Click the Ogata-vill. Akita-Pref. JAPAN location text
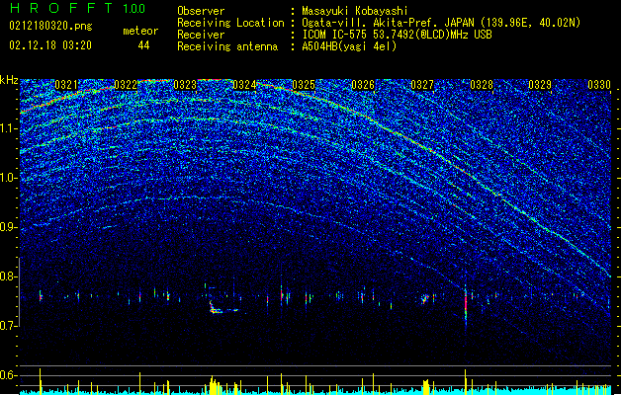The width and height of the screenshot is (622, 395). [441, 23]
